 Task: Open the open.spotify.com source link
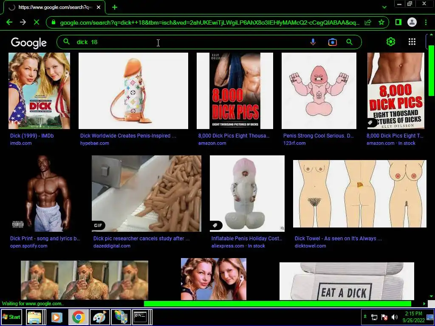(28, 246)
